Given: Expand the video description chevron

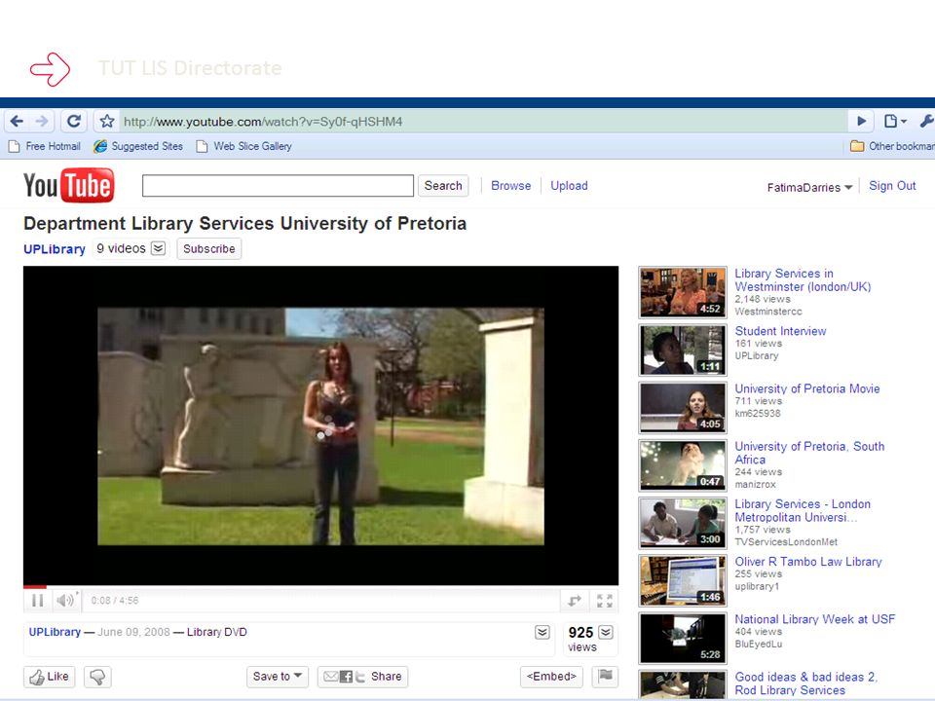Looking at the screenshot, I should [x=542, y=633].
